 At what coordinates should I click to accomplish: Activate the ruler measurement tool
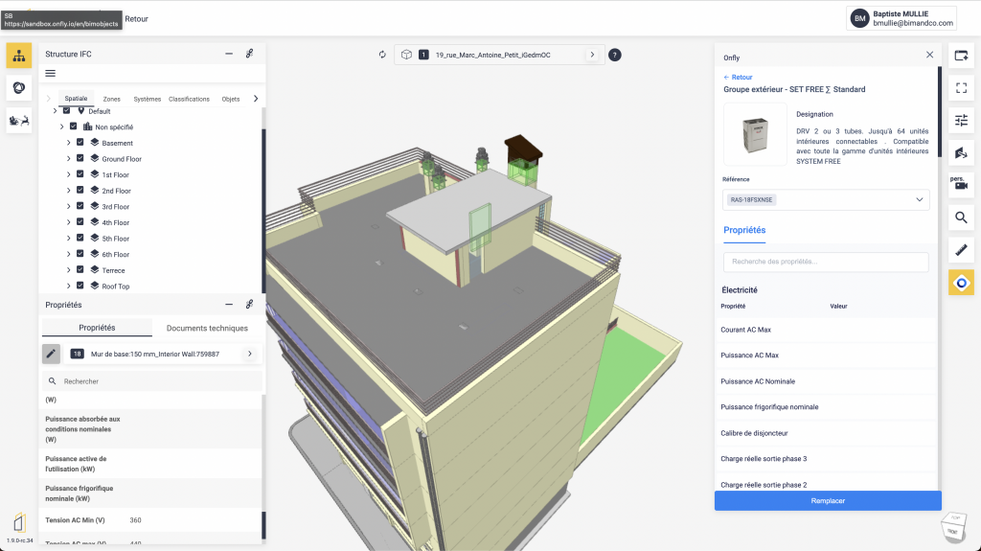(961, 250)
